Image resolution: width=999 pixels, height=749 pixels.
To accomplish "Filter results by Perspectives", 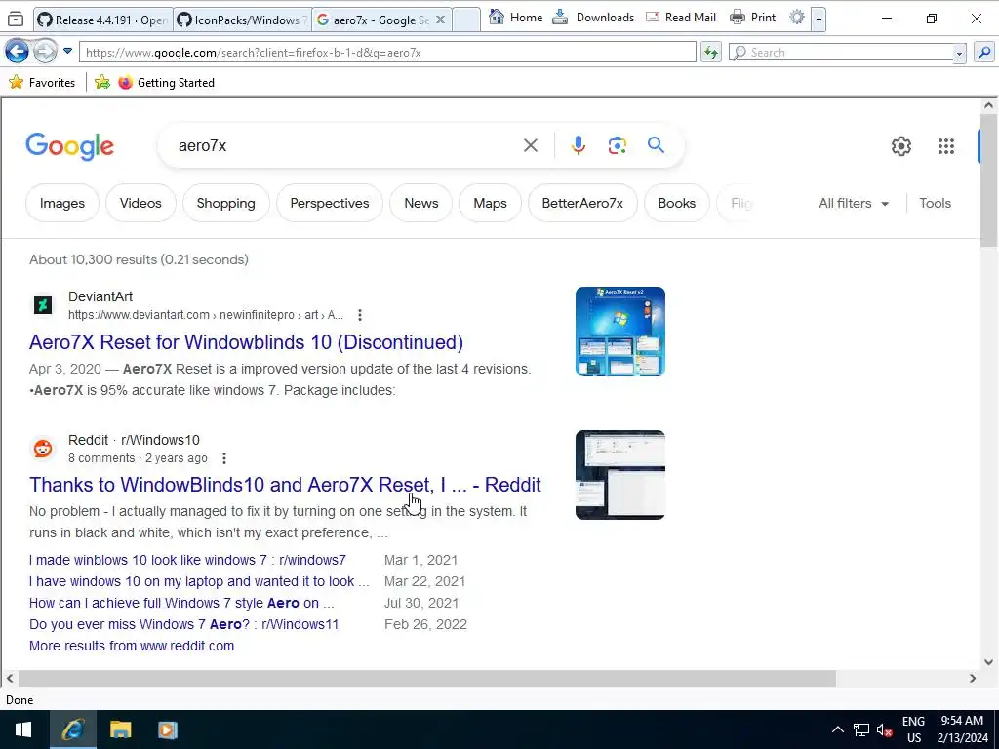I will tap(330, 203).
